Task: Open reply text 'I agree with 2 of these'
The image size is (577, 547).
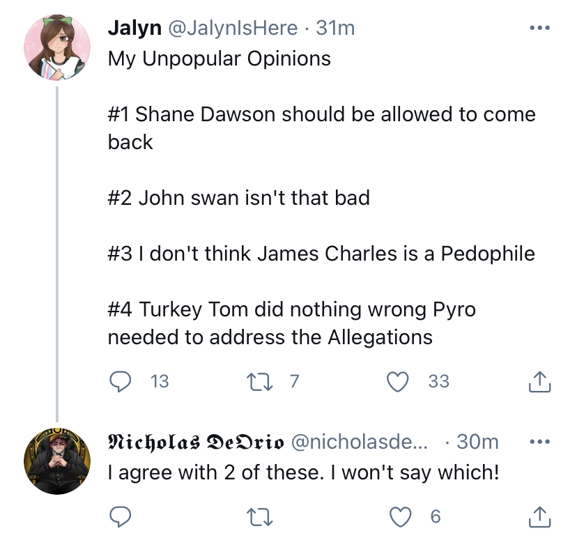Action: tap(304, 472)
